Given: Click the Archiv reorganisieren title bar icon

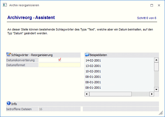Looking at the screenshot, I should (x=5, y=5).
